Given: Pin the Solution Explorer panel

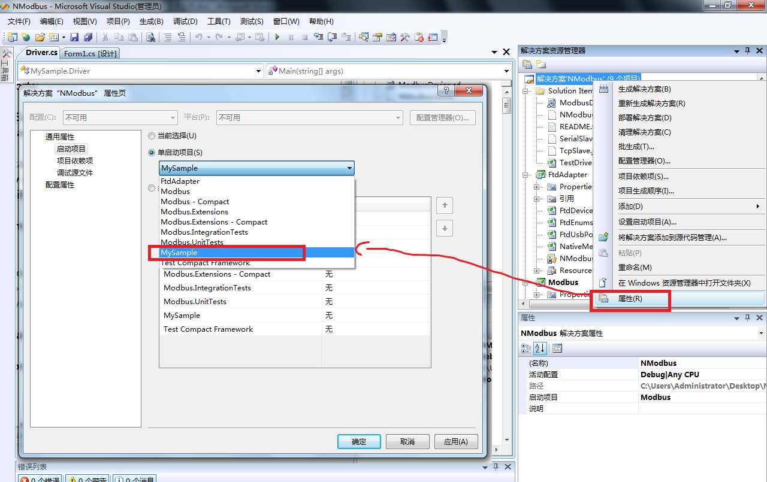Looking at the screenshot, I should pos(747,51).
